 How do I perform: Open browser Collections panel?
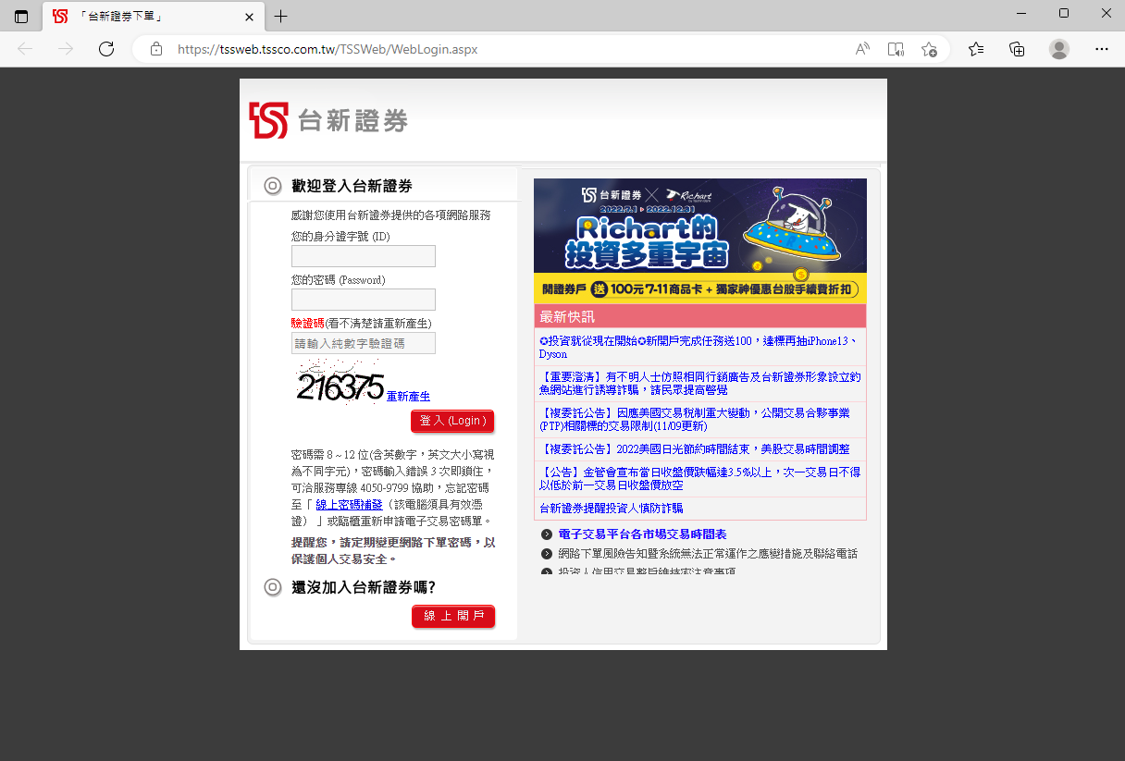pyautogui.click(x=1017, y=49)
